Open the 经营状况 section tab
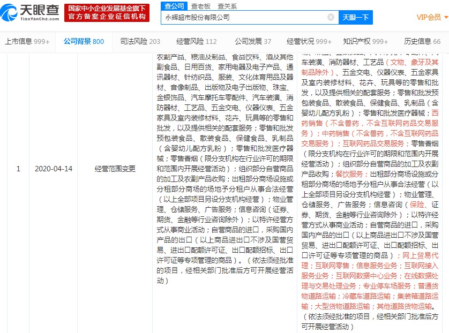The height and width of the screenshot is (333, 449). 309,41
